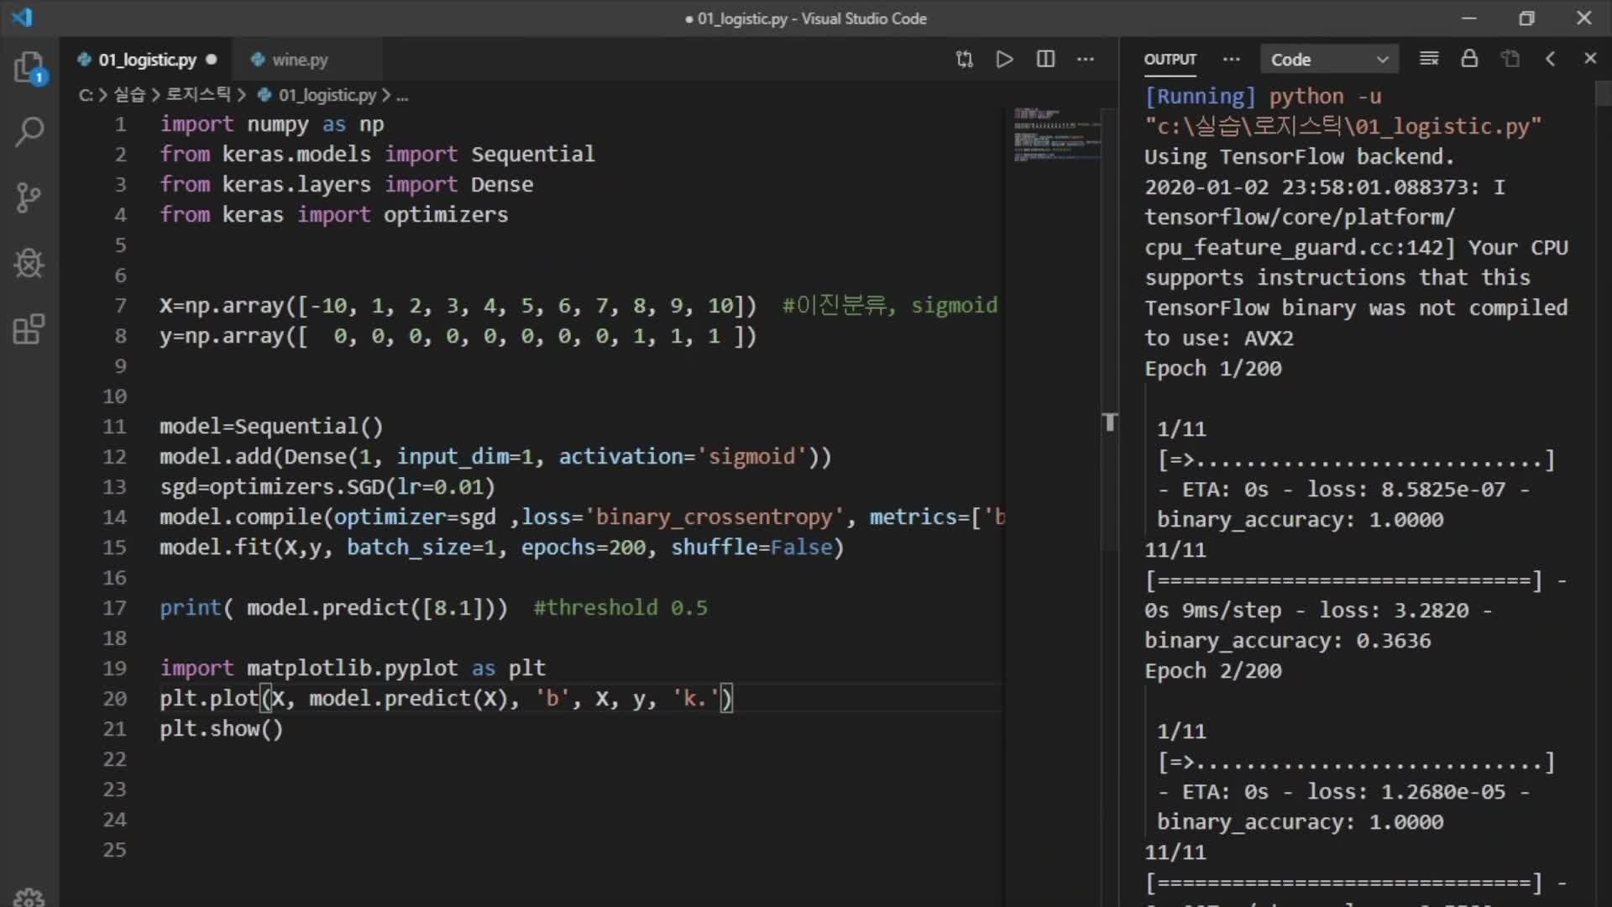The image size is (1612, 907).
Task: Click 'plt.show()' on line 21
Action: click(222, 729)
